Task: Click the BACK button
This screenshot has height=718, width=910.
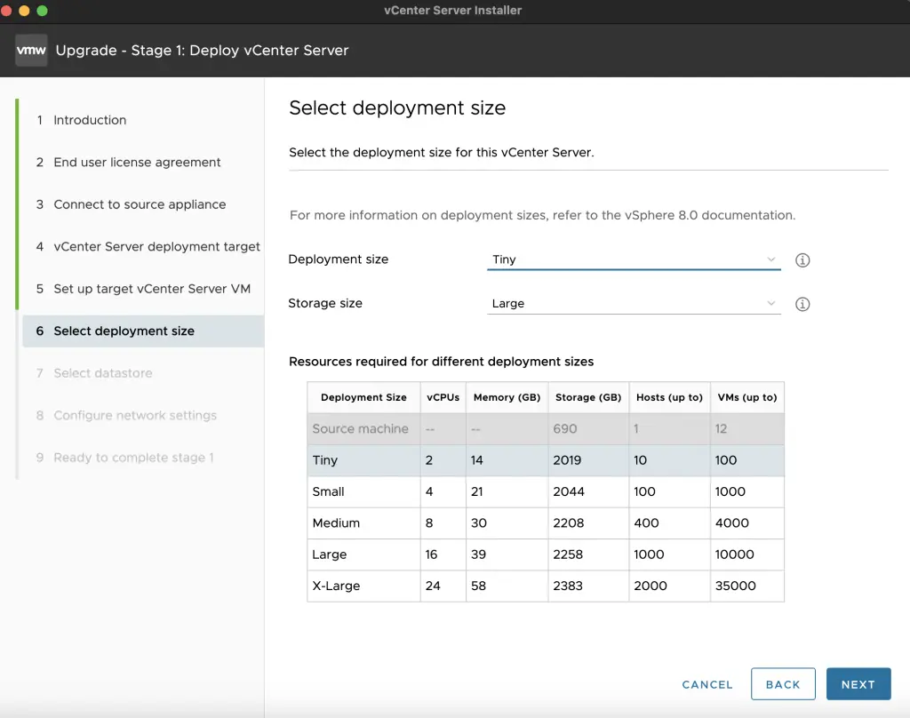Action: [x=783, y=684]
